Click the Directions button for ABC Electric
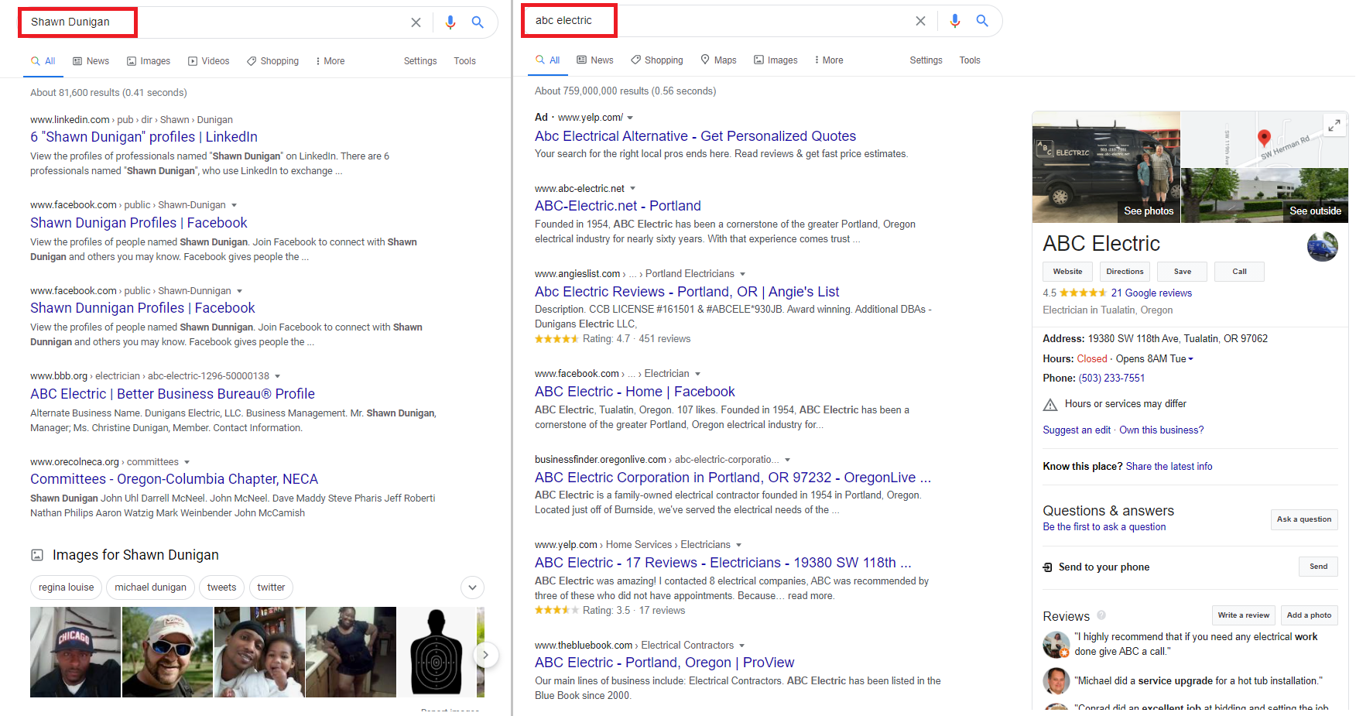This screenshot has width=1356, height=716. [x=1125, y=272]
